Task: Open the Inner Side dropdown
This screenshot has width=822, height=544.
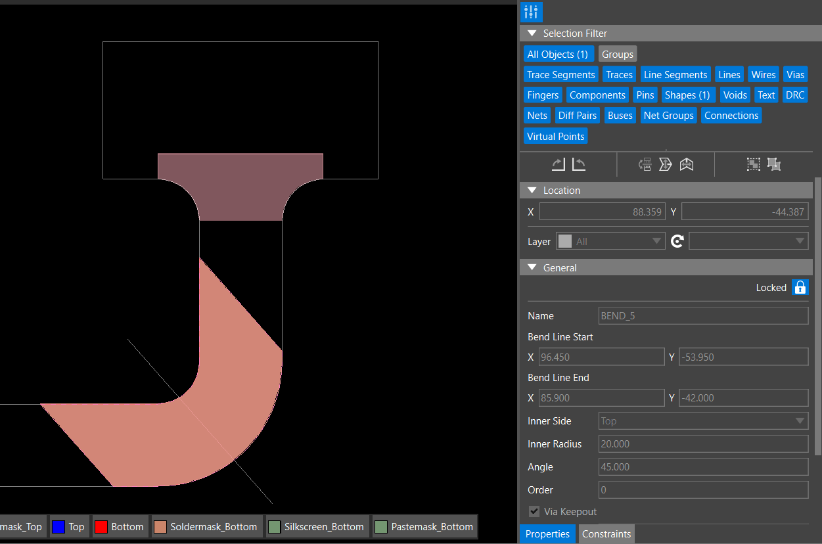Action: (704, 421)
